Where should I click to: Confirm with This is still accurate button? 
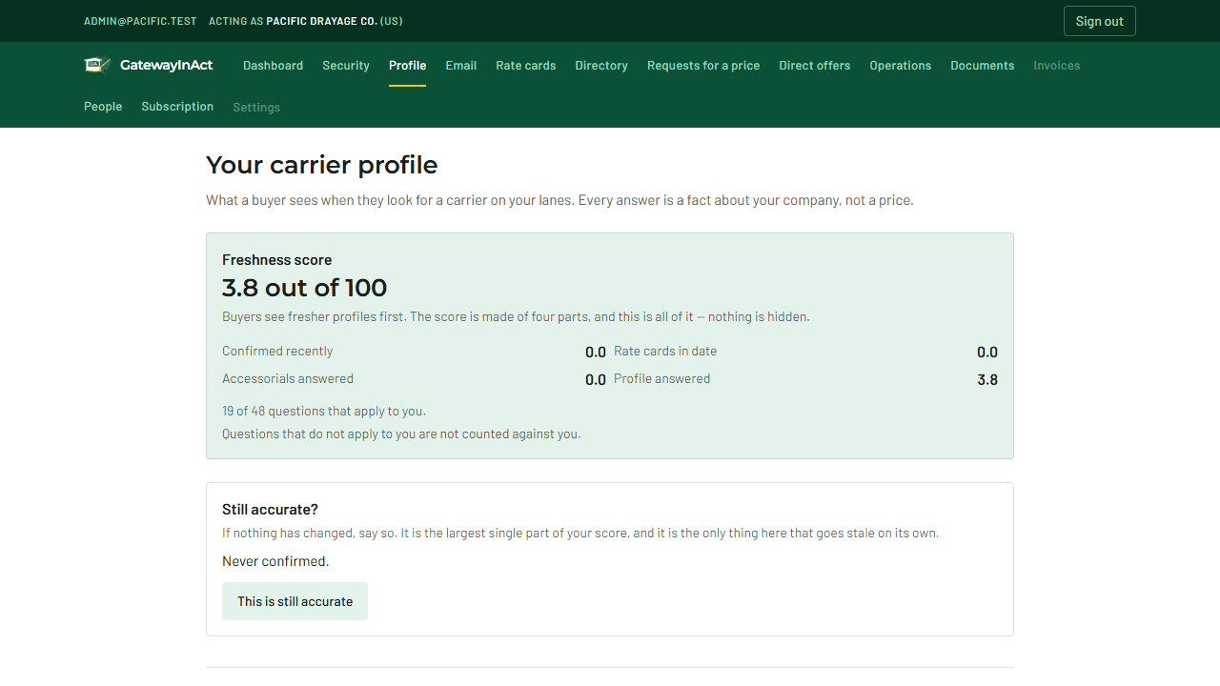click(295, 601)
